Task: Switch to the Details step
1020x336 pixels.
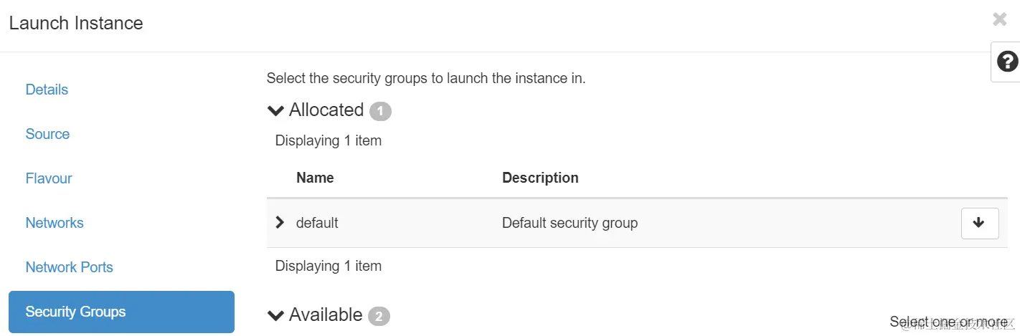Action: 47,90
